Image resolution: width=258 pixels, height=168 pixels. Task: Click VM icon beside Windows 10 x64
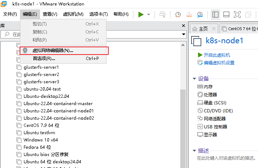(x=19, y=140)
